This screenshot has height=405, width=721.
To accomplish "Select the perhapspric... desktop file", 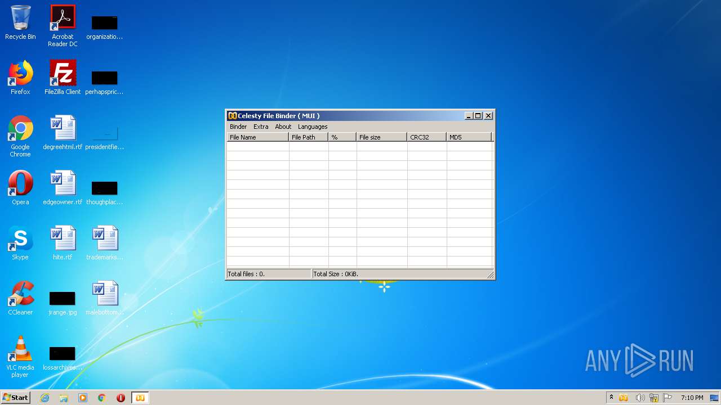I will 105,82.
